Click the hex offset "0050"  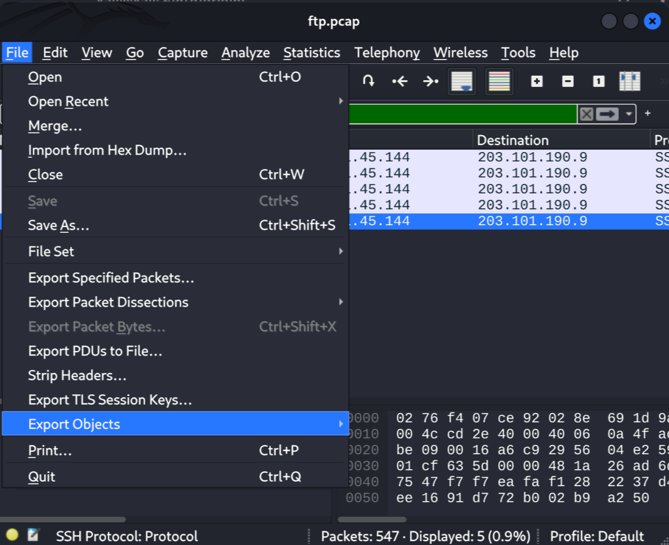coord(362,497)
